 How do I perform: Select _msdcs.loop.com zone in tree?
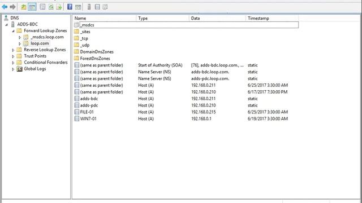point(47,37)
